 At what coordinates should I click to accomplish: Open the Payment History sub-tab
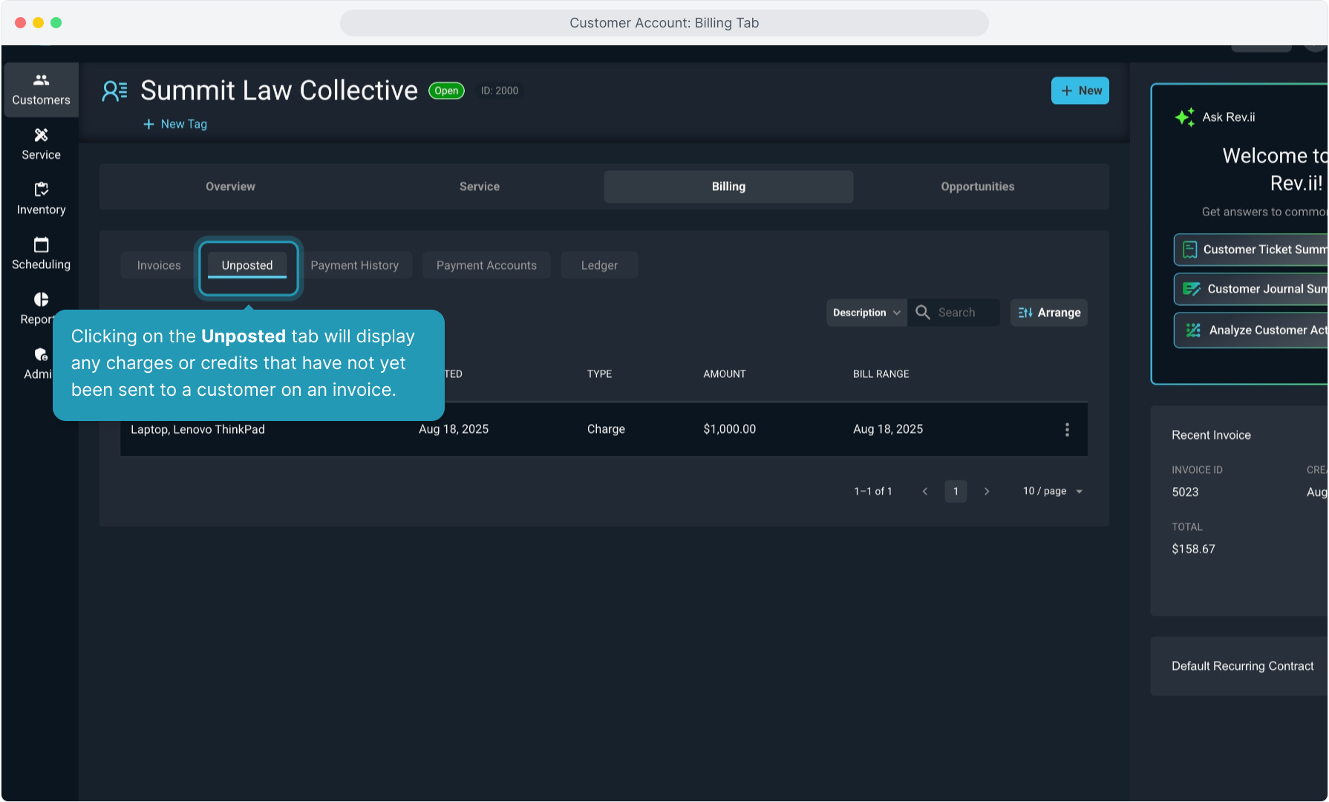tap(354, 265)
